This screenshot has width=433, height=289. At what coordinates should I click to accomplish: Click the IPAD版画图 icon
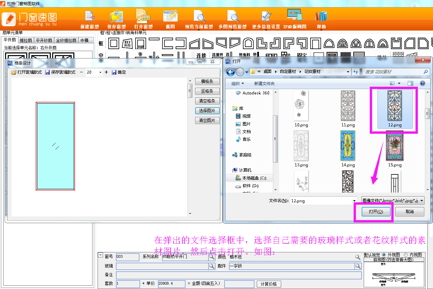coord(294,15)
